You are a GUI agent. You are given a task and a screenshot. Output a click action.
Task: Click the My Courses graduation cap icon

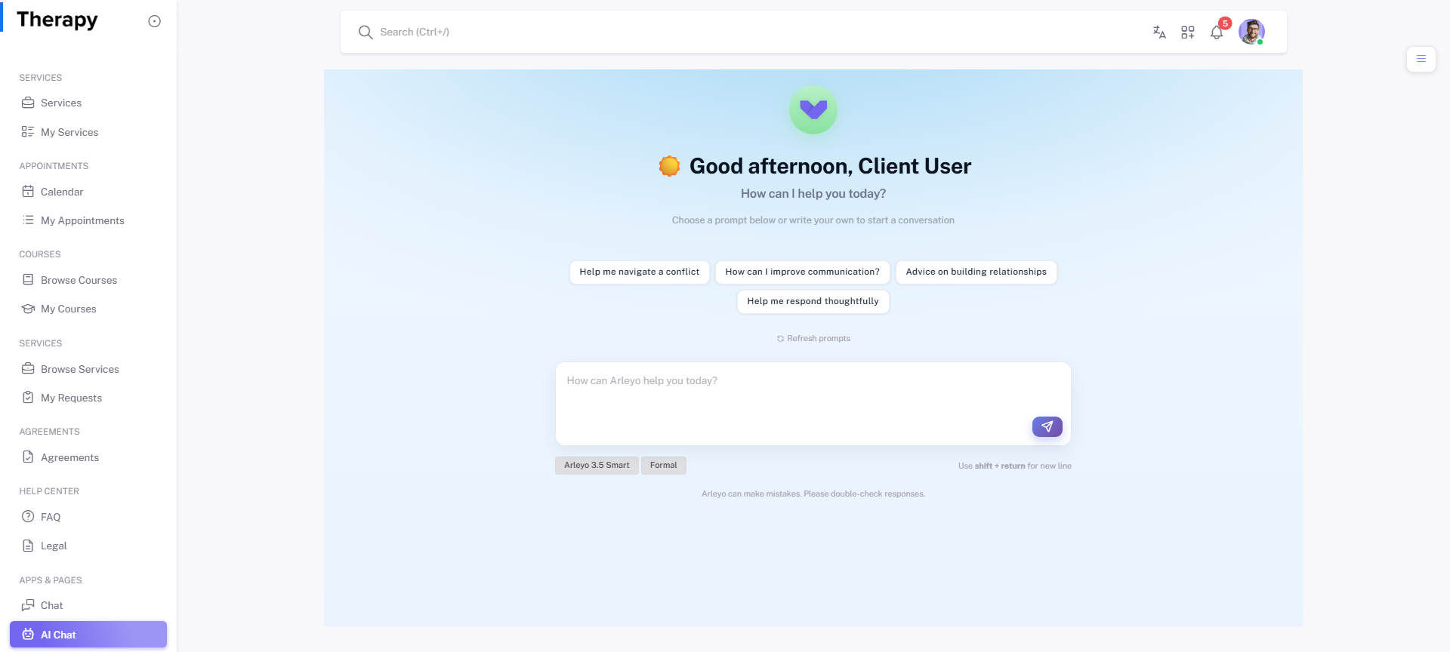[28, 309]
